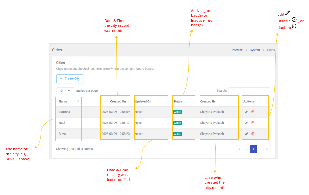Click the edit pencil for Suva
The image size is (309, 195).
(x=246, y=134)
